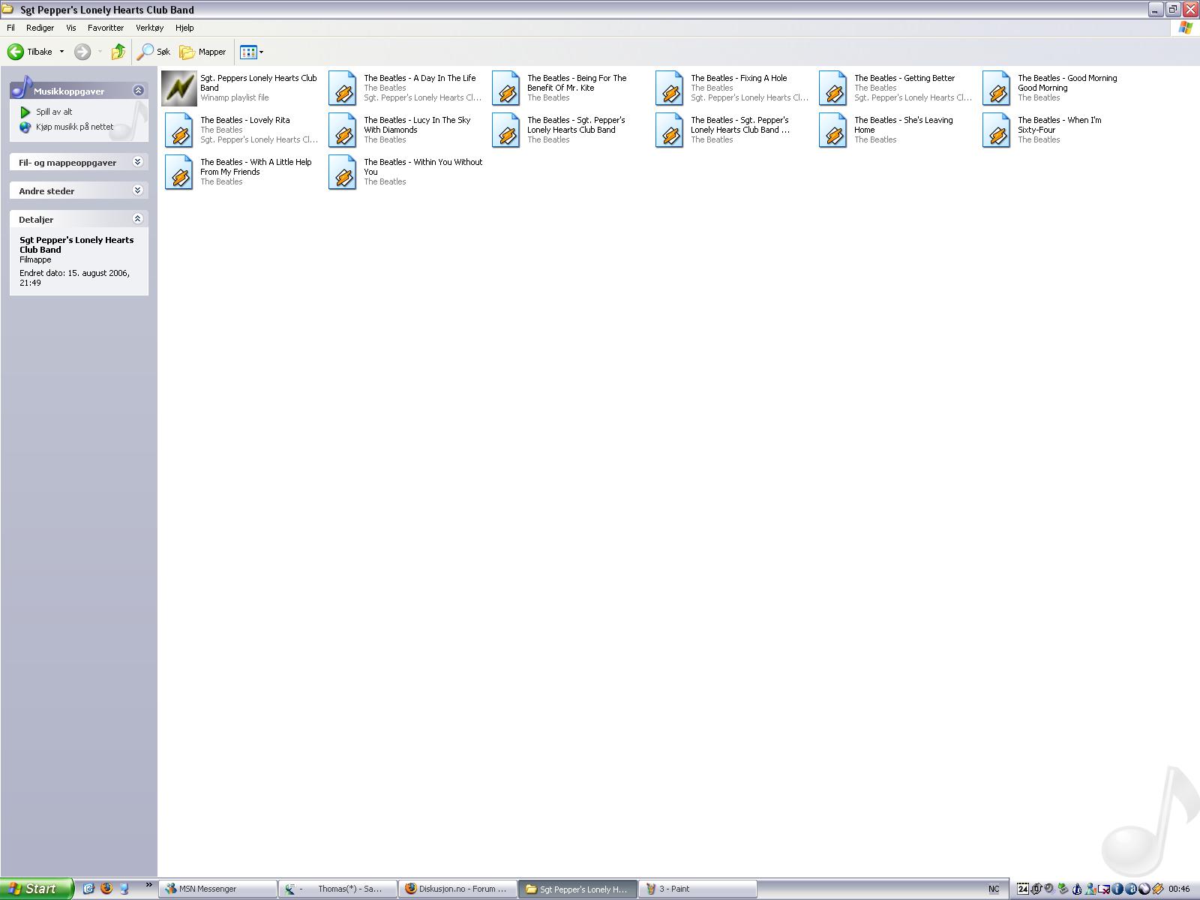The height and width of the screenshot is (900, 1200).
Task: Expand the Fil- og mappeoppgaver panel
Action: coord(138,162)
